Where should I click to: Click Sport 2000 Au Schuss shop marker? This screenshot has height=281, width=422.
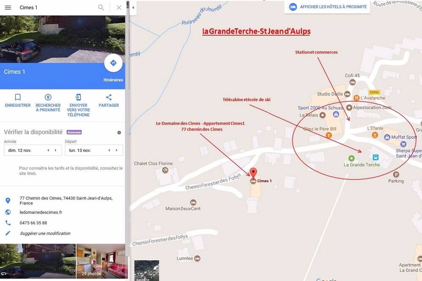point(336,114)
